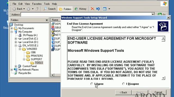Screen dimensions: 174x97
Task: Select the I386 folder in tree
Action: coord(33,53)
